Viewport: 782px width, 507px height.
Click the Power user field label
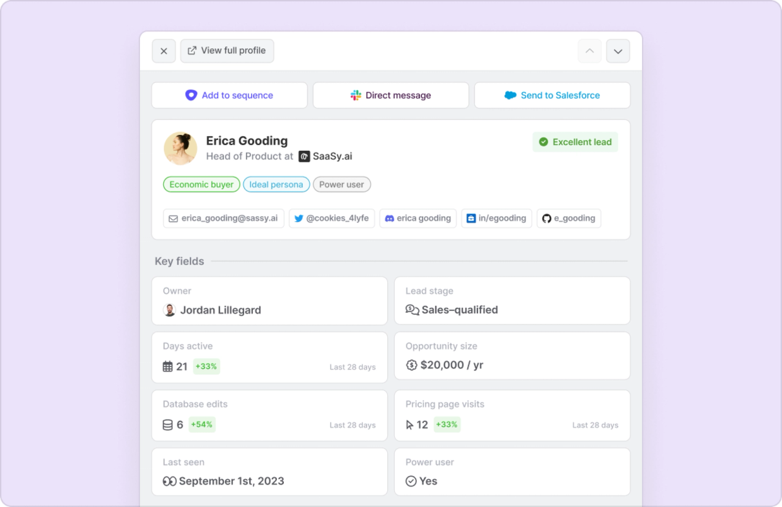tap(430, 462)
